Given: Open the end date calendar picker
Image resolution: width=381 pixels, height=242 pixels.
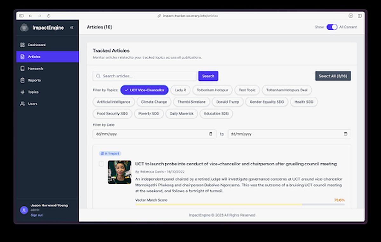Looking at the screenshot, I should (346, 134).
